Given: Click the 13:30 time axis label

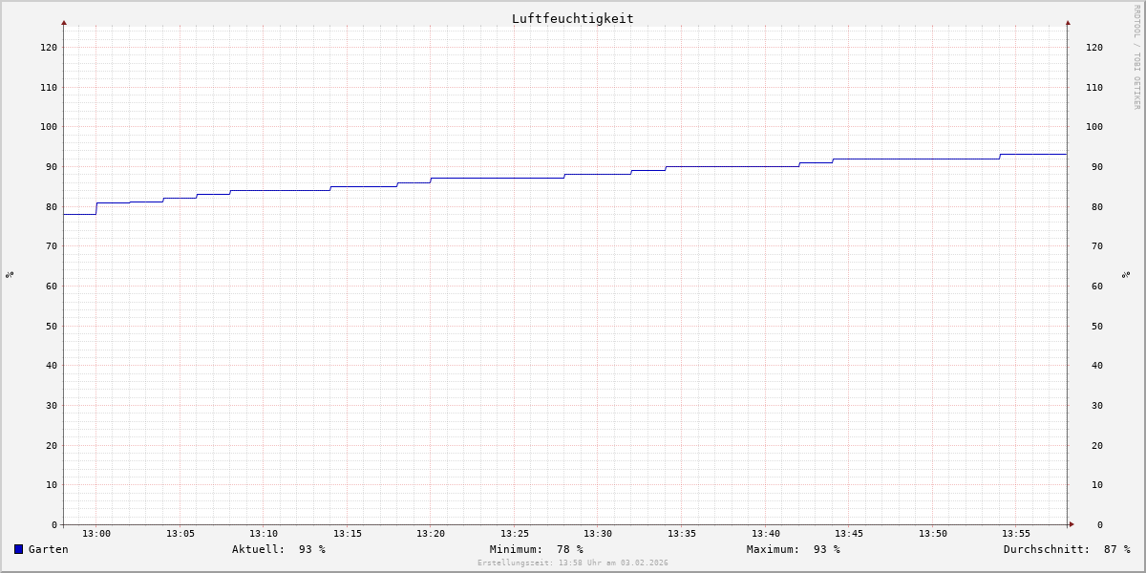Looking at the screenshot, I should [x=598, y=534].
